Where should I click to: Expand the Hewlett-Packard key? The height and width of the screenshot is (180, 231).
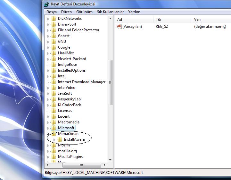pos(48,59)
